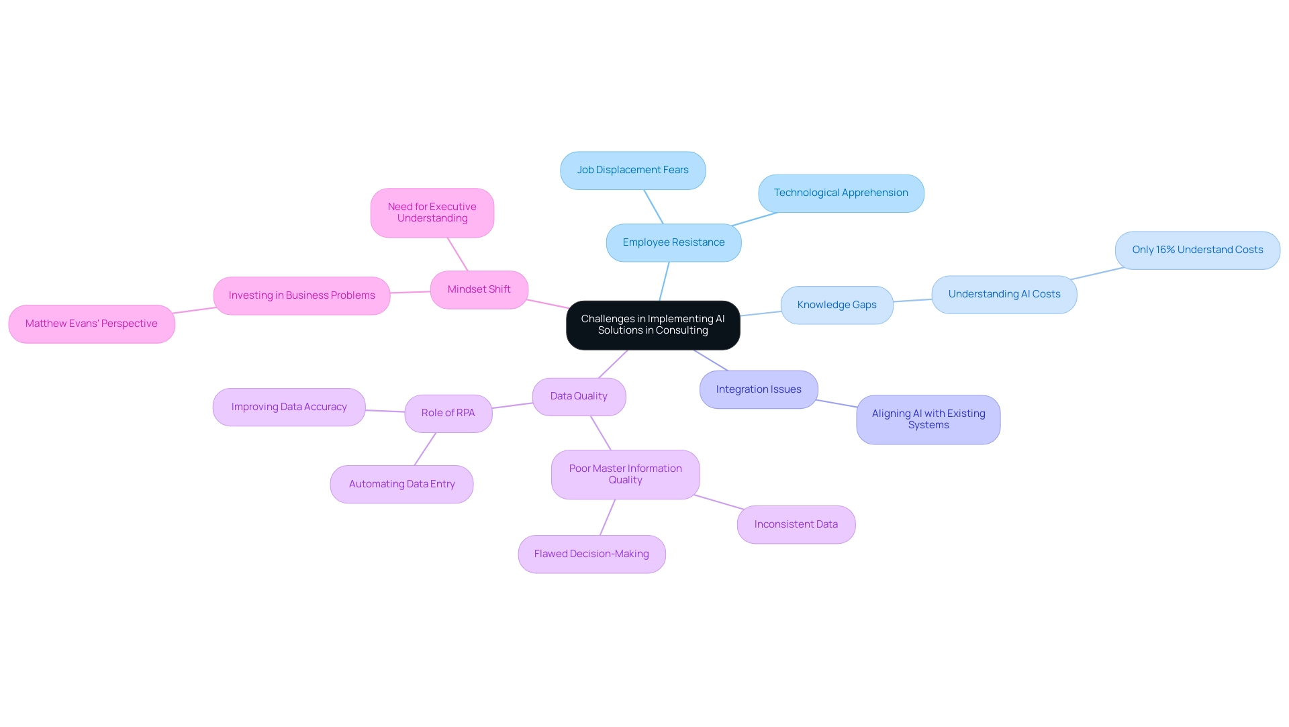Toggle visibility of Flawed Decision-Making node
The height and width of the screenshot is (727, 1289).
coord(591,553)
